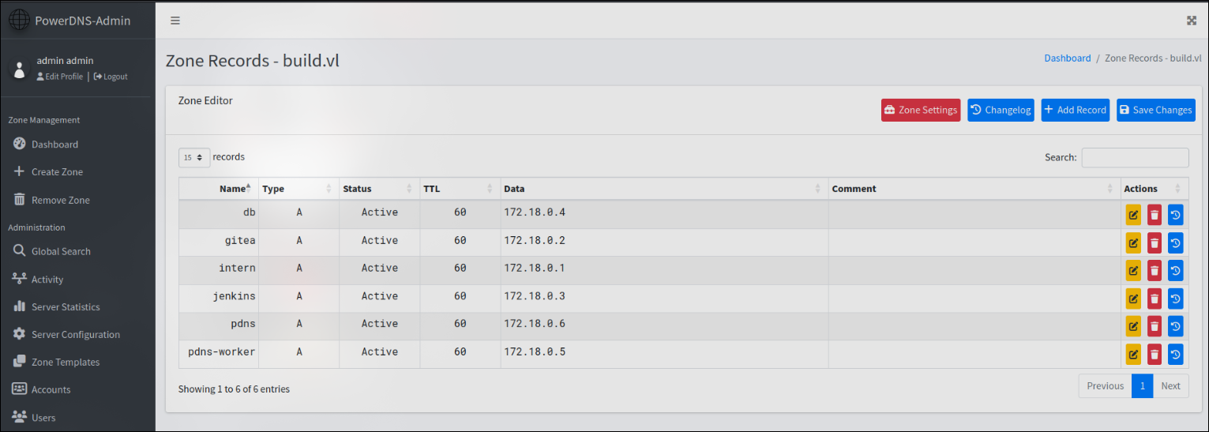
Task: Click the Save Changes button
Action: click(1155, 110)
